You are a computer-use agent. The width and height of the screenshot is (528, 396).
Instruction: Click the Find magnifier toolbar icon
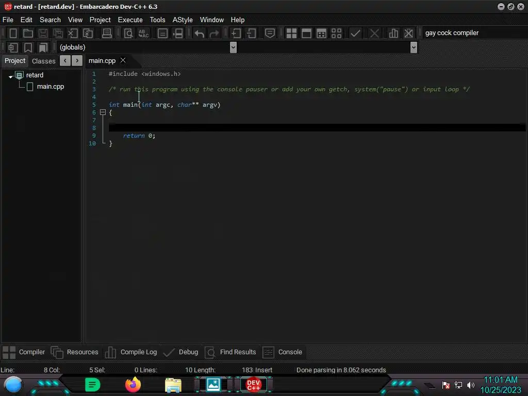pyautogui.click(x=128, y=33)
